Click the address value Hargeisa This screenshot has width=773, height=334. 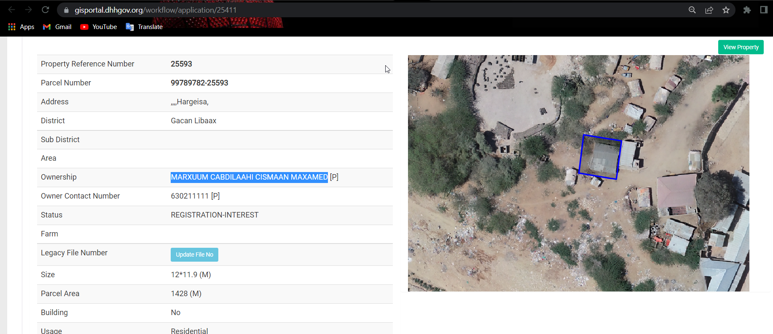190,102
